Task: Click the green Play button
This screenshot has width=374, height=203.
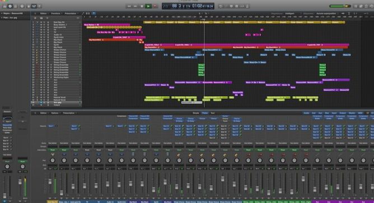Action: pos(148,6)
